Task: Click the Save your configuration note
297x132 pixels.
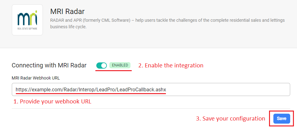Action: tap(230, 119)
